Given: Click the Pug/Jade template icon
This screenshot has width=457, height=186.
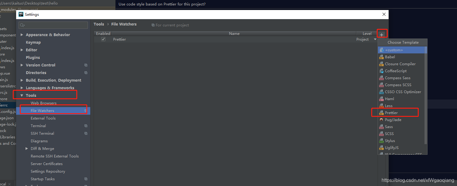Looking at the screenshot, I should (381, 120).
